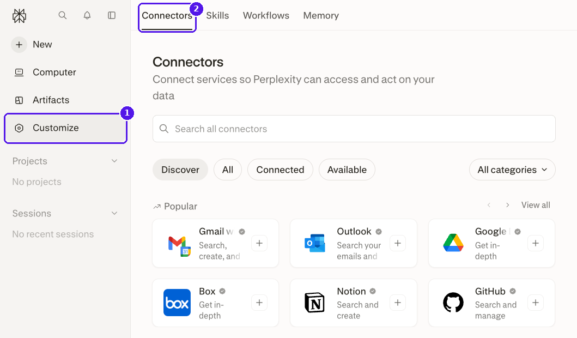This screenshot has width=577, height=338.
Task: Click the No recent sessions text
Action: click(x=53, y=234)
